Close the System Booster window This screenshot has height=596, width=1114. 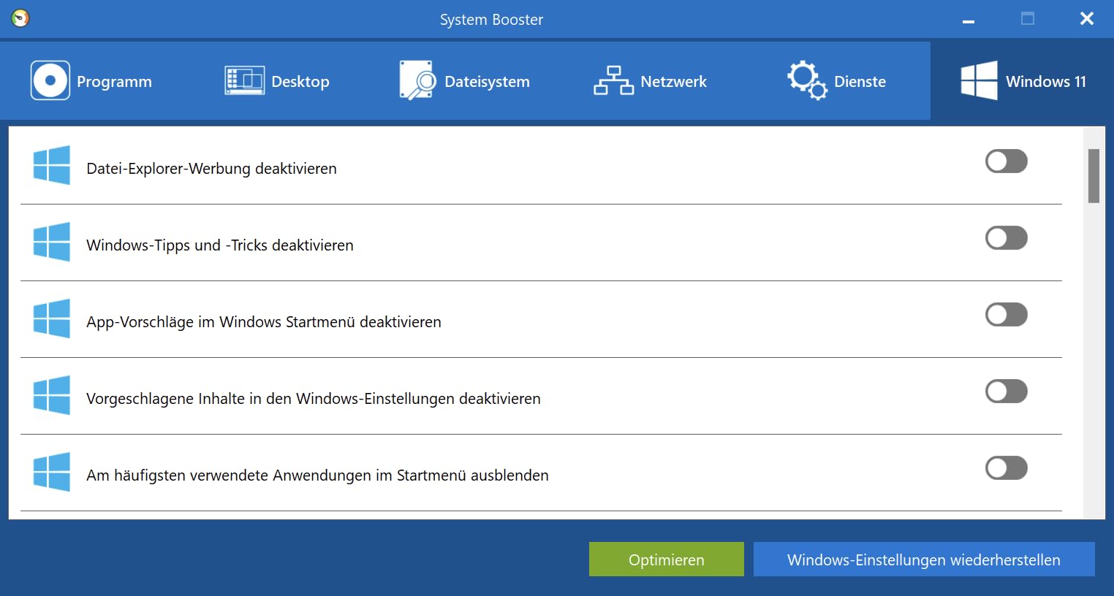[1087, 19]
